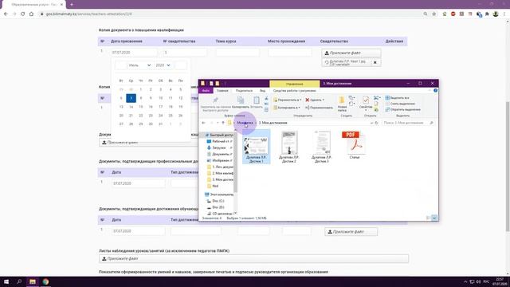
Task: Click the search icon on the taskbar
Action: pos(19,281)
